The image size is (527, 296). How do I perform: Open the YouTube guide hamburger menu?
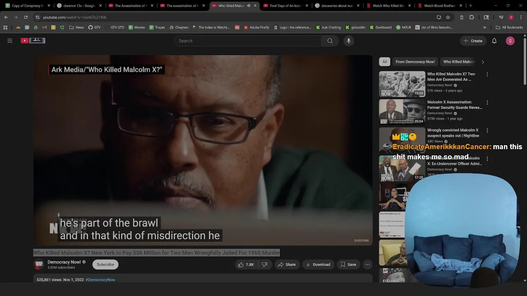10,41
